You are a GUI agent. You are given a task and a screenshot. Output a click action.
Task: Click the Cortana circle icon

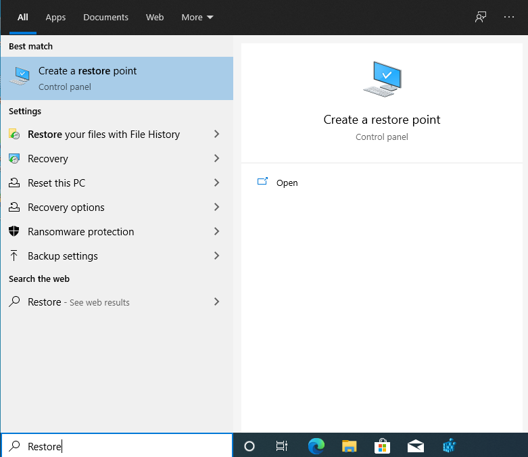tap(249, 446)
